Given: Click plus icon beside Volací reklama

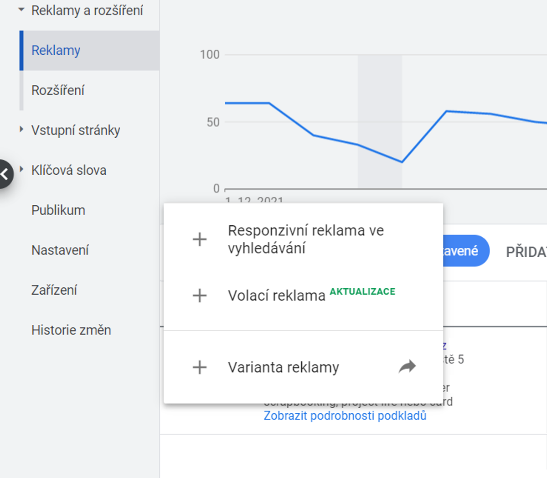Looking at the screenshot, I should (x=200, y=296).
